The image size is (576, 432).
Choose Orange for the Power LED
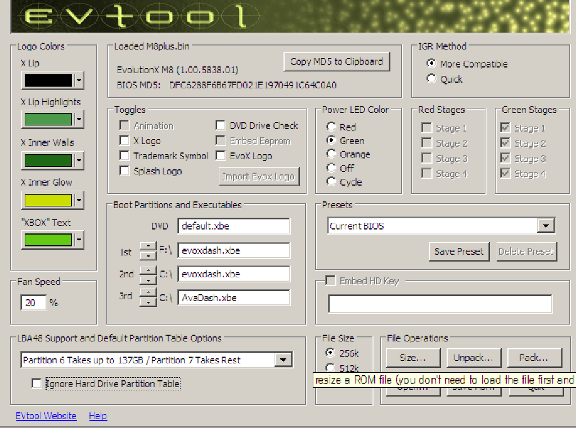pos(331,154)
